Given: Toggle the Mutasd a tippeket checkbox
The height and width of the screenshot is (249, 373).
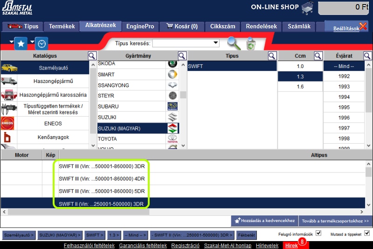Looking at the screenshot, I should (x=367, y=233).
